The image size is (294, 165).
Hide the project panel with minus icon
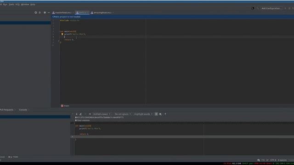pos(49,12)
